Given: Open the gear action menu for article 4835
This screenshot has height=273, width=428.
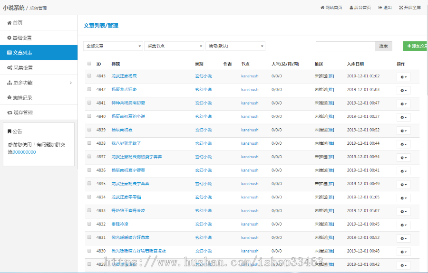Looking at the screenshot, I should point(403,184).
